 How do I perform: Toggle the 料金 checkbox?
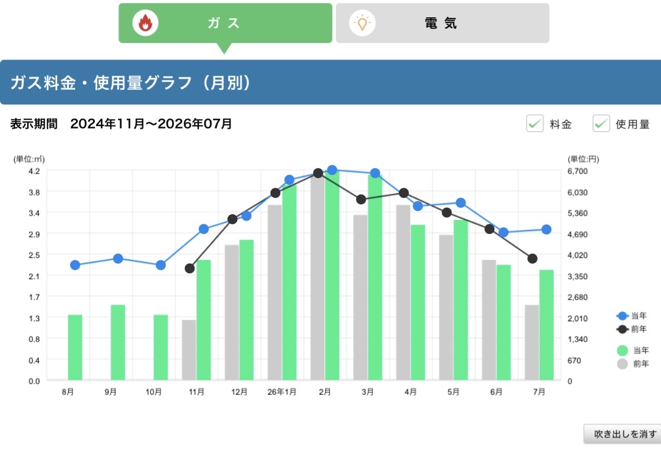(x=535, y=124)
